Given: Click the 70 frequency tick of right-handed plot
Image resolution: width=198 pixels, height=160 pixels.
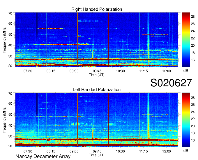Looking at the screenshot, I should (10, 13).
